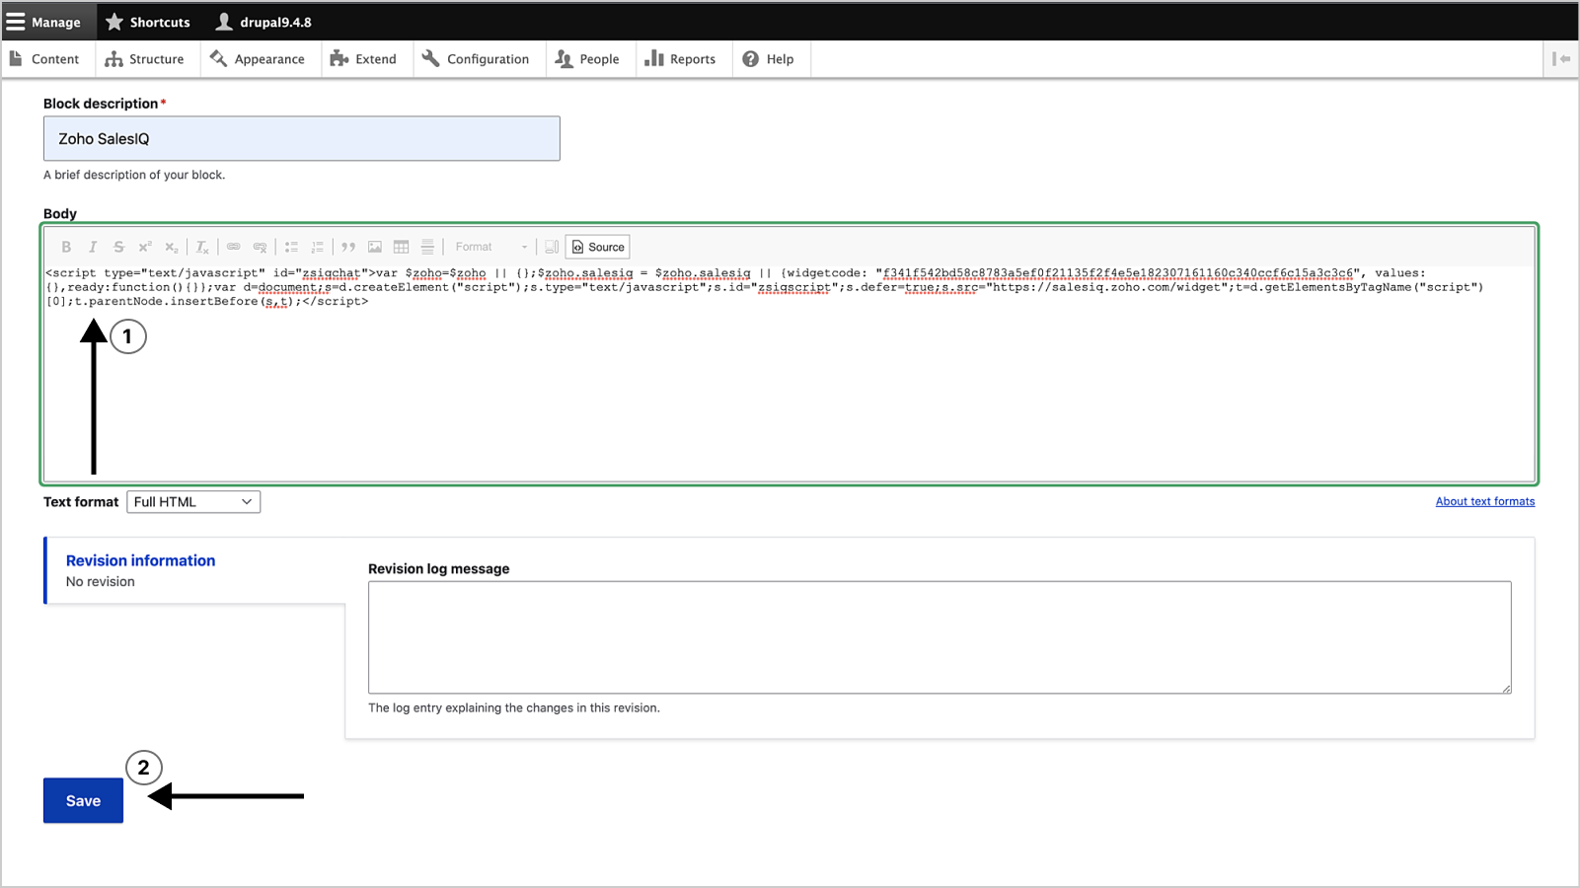Insert a link with the Link icon

click(234, 247)
